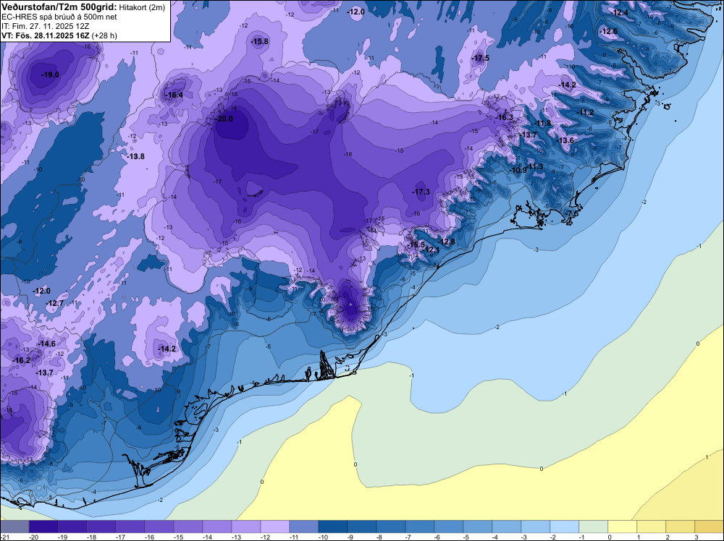Image resolution: width=724 pixels, height=541 pixels.
Task: Click the legend number -18
Action: pyautogui.click(x=91, y=537)
